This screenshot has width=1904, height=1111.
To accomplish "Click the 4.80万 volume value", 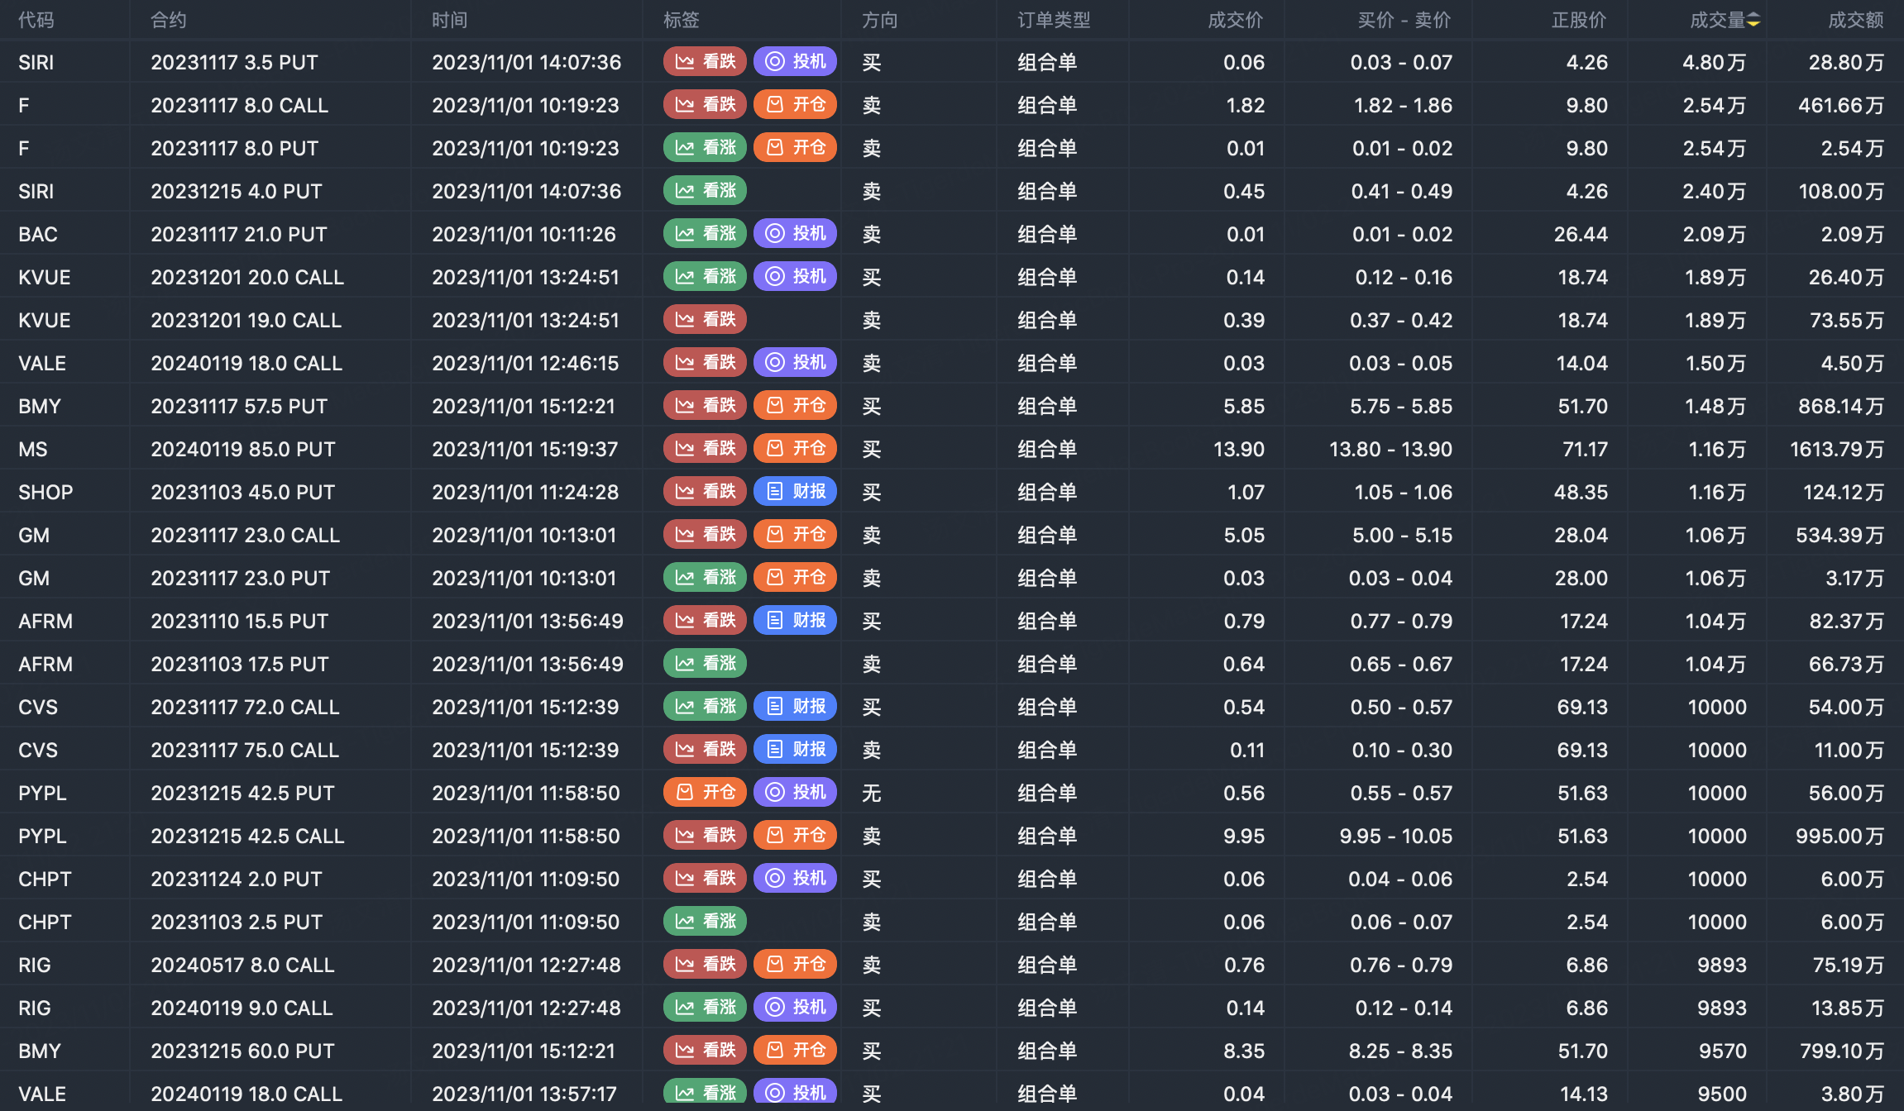I will click(1715, 62).
